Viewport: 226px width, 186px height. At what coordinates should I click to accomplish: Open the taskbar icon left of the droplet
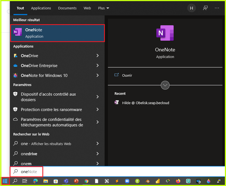[198, 181]
